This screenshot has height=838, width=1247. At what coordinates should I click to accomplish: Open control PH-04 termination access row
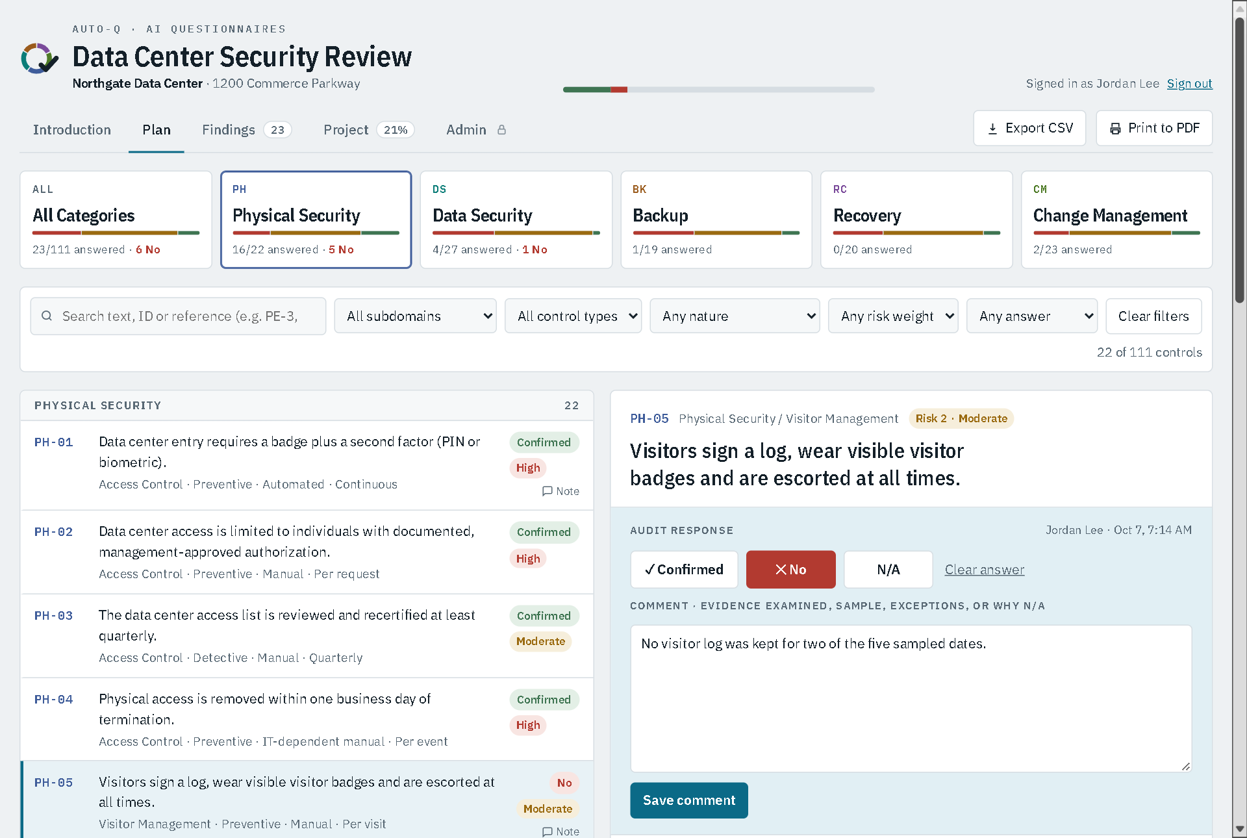(x=307, y=720)
